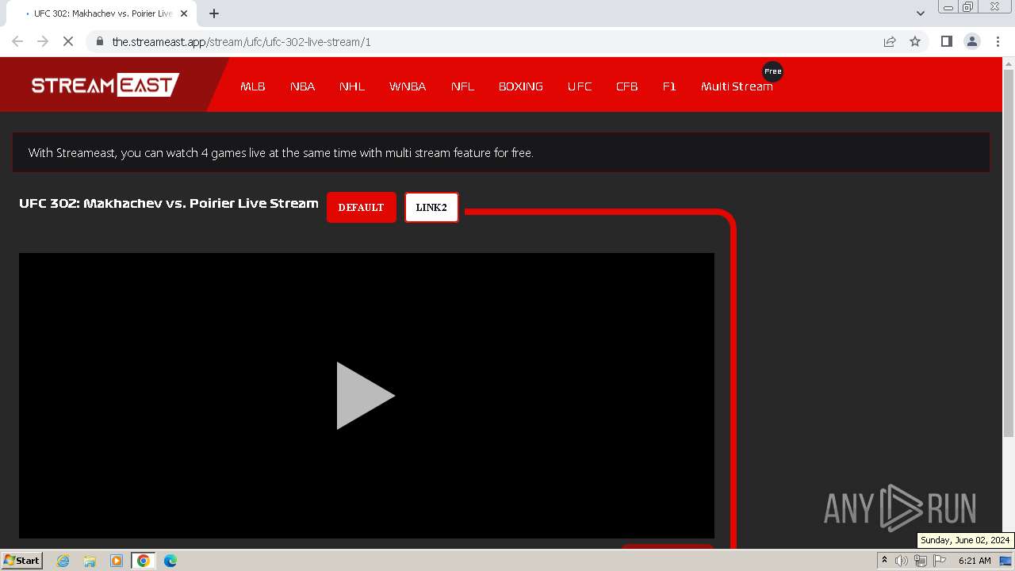Open media player from taskbar

click(x=117, y=561)
